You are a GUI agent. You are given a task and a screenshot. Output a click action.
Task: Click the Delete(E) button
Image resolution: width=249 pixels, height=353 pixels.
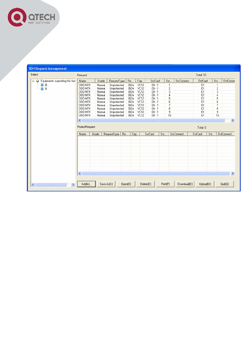tap(146, 184)
